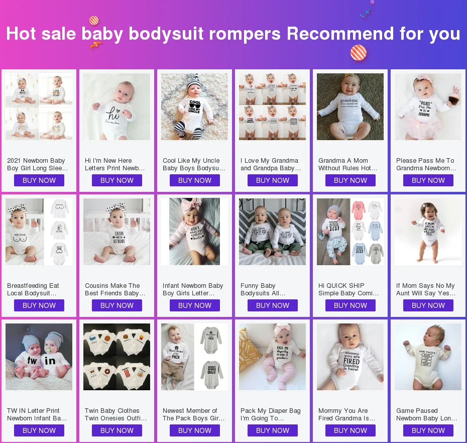Open the Infant Newborn Baby Boy Girls Letter title
Viewport: 467px width, 443px height.
pyautogui.click(x=193, y=290)
